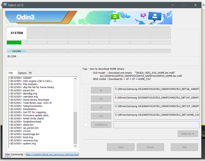Select the 'sboot.bin' log line
This screenshot has width=205, height=161.
[21, 125]
